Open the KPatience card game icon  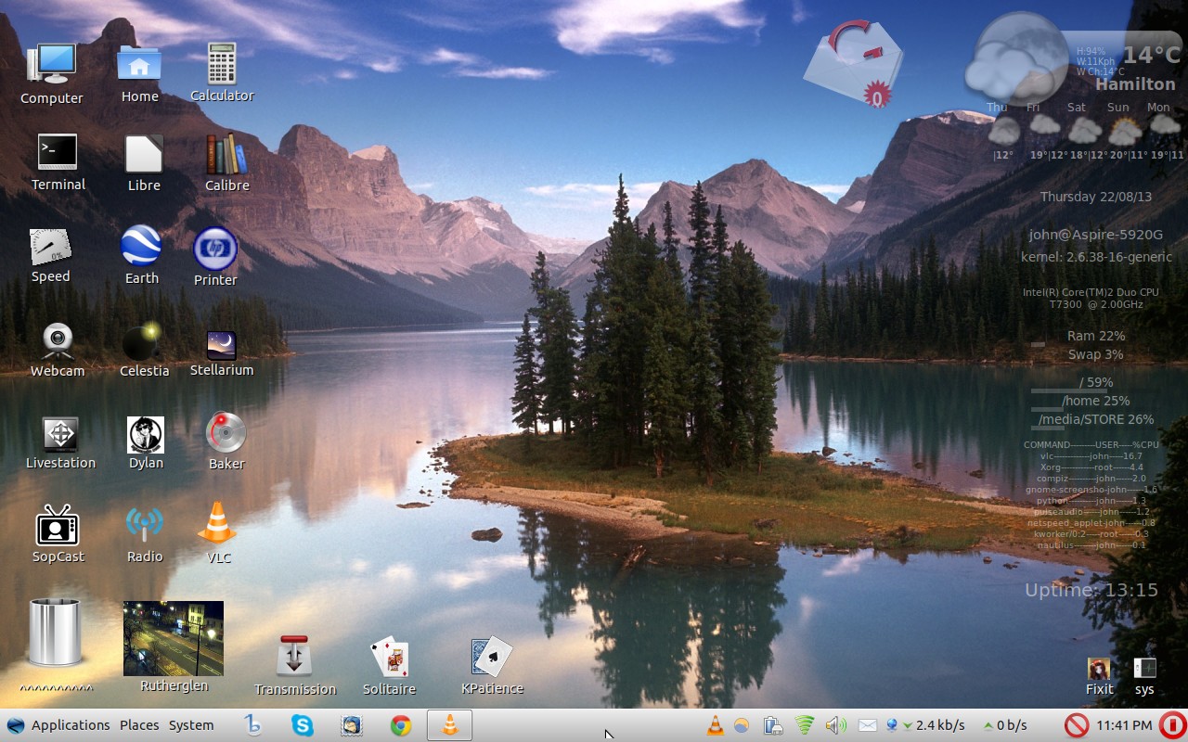click(x=492, y=657)
